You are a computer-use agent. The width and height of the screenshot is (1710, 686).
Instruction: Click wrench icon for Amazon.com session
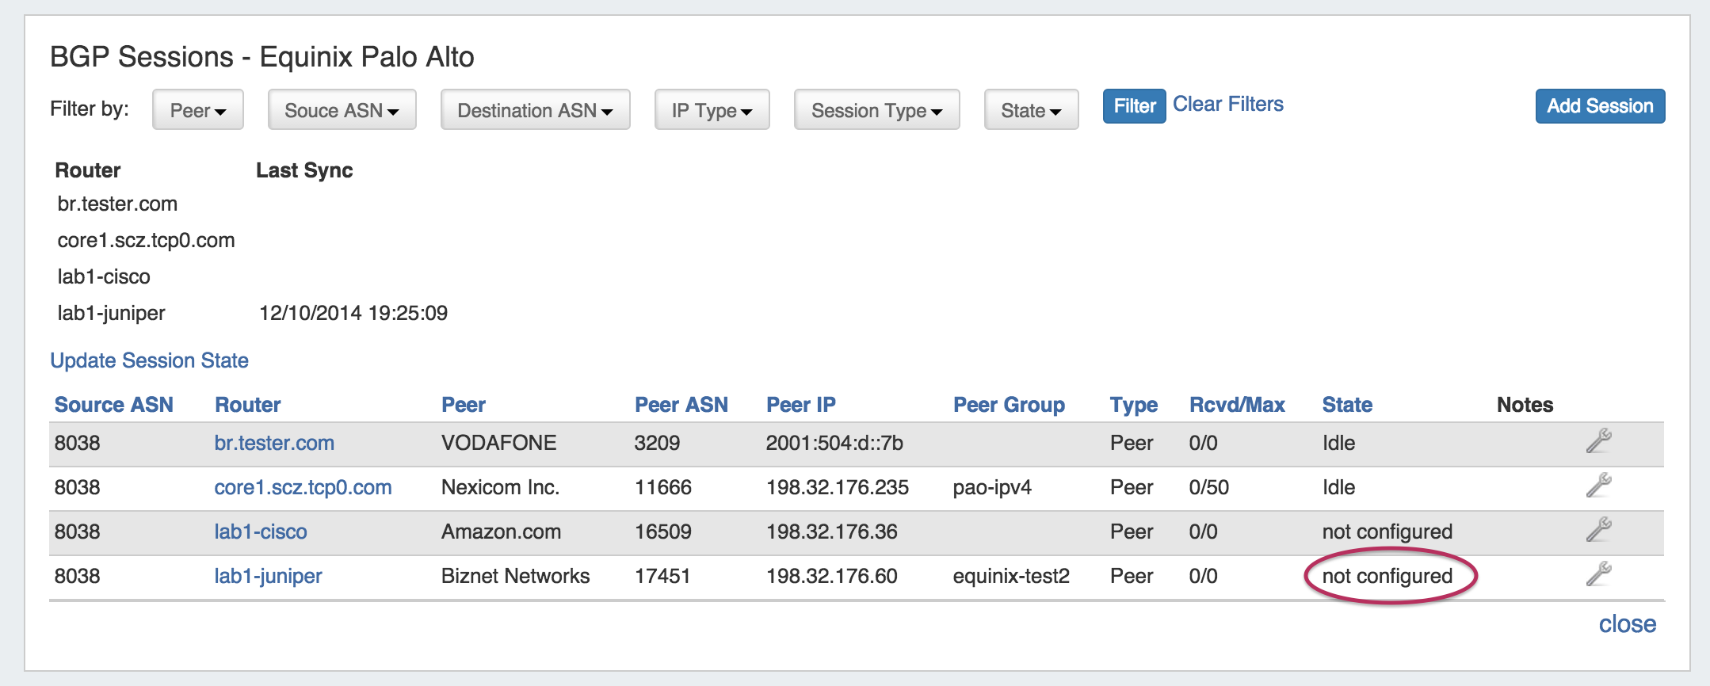click(x=1598, y=530)
